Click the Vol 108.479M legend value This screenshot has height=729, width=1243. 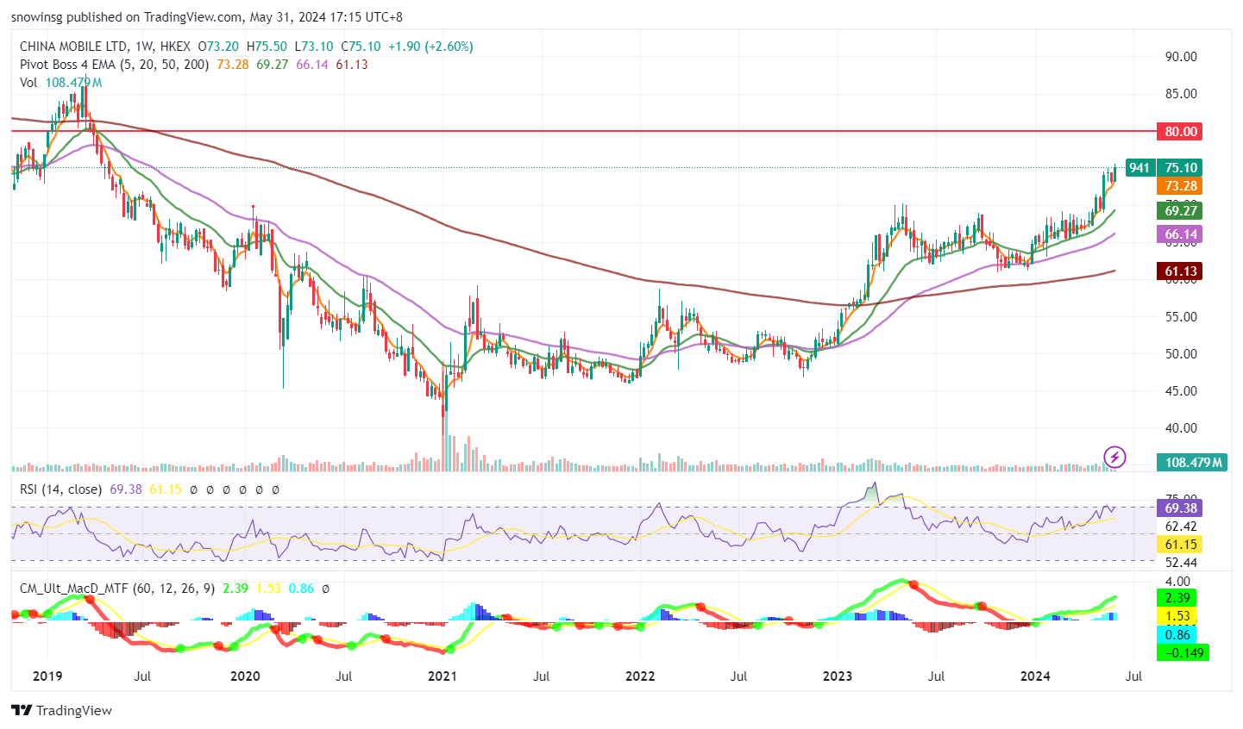74,83
